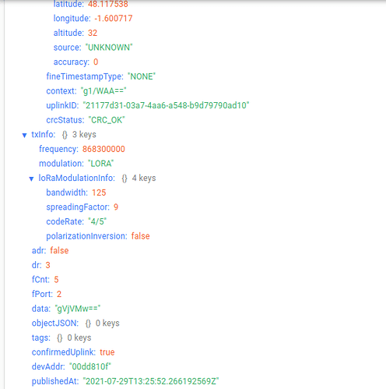Image resolution: width=386 pixels, height=389 pixels.
Task: Select source value "UNKNOWN"
Action: [109, 48]
